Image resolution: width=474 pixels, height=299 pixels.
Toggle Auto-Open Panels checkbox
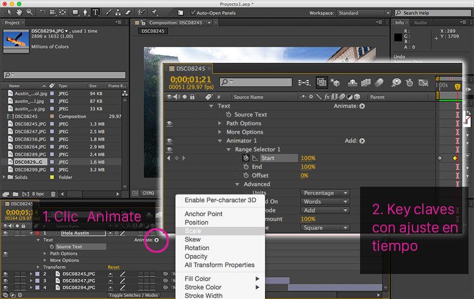pyautogui.click(x=193, y=13)
